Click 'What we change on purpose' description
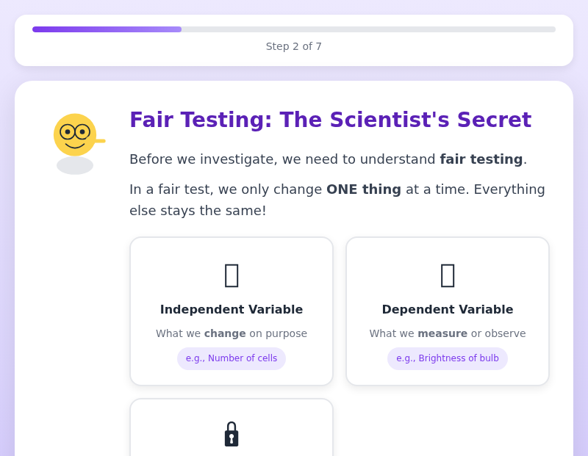588x456 pixels. coord(232,333)
